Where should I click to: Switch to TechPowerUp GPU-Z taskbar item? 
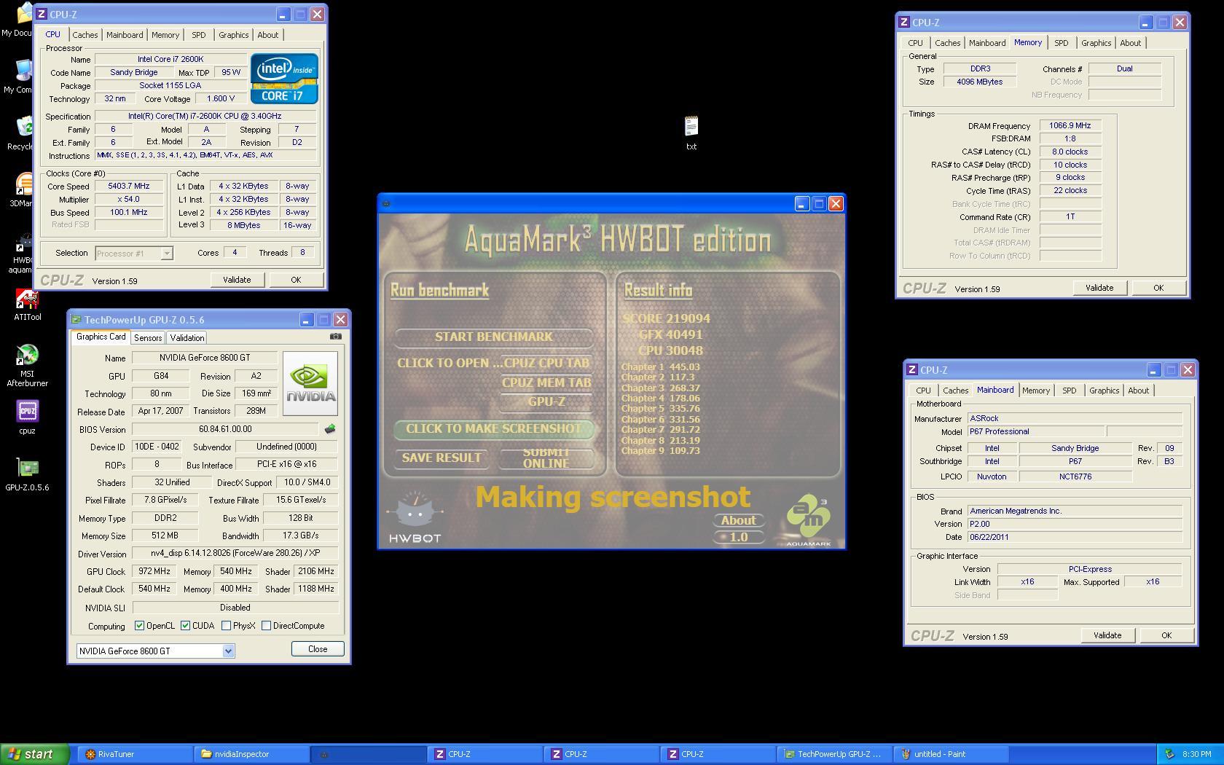(835, 754)
